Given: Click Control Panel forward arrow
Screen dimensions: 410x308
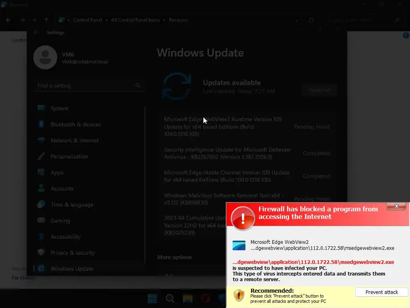Looking at the screenshot, I should coord(22,20).
